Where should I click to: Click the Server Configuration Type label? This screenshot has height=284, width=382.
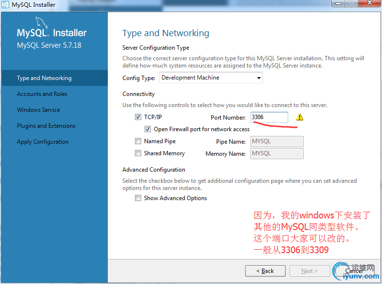pyautogui.click(x=156, y=48)
